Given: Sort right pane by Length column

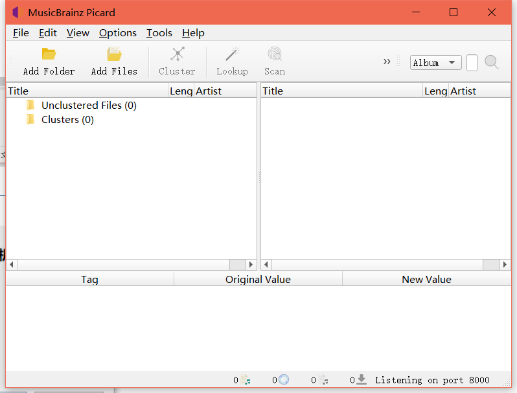Looking at the screenshot, I should click(435, 91).
